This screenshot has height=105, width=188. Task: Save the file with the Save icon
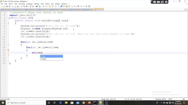click(7, 6)
